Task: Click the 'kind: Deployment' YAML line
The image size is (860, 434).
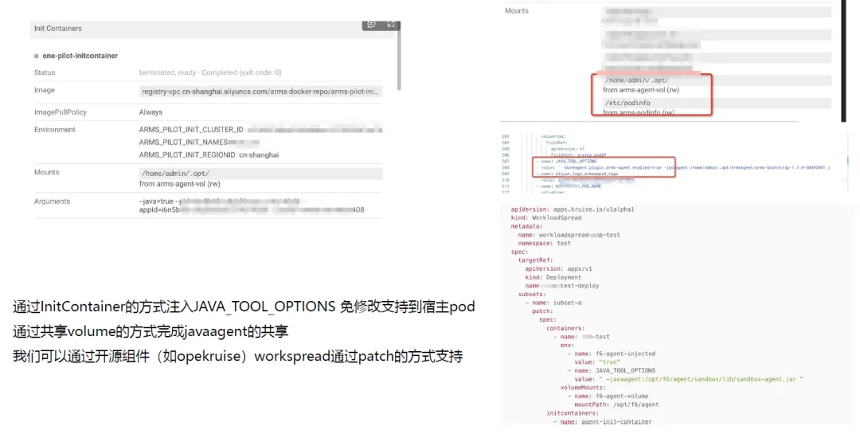Action: pos(553,278)
